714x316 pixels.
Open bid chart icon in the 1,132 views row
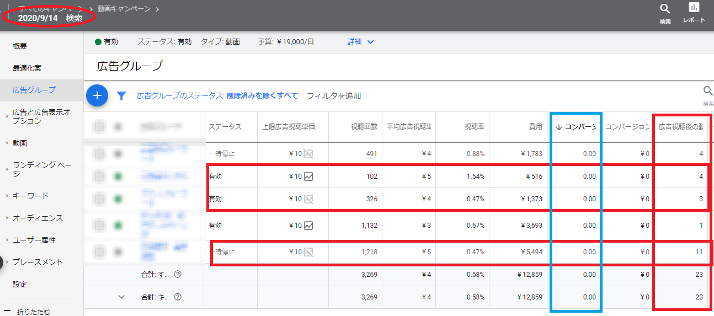pyautogui.click(x=308, y=225)
